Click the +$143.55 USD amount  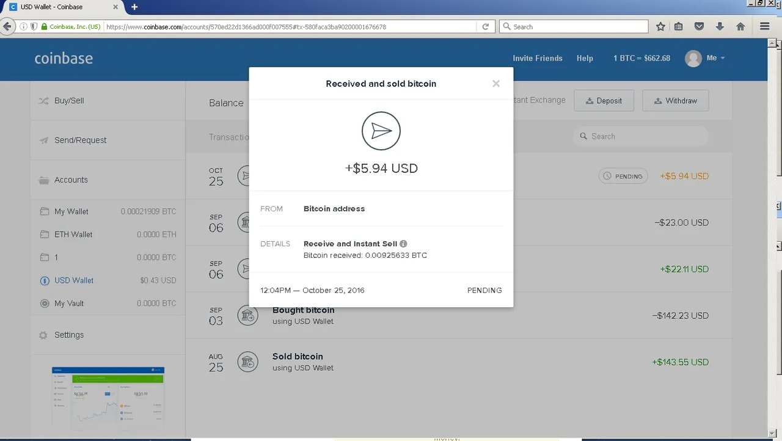(680, 362)
